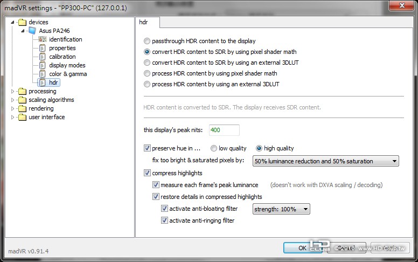The width and height of the screenshot is (418, 262).
Task: Uncheck the compress highlights checkbox
Action: [x=147, y=173]
